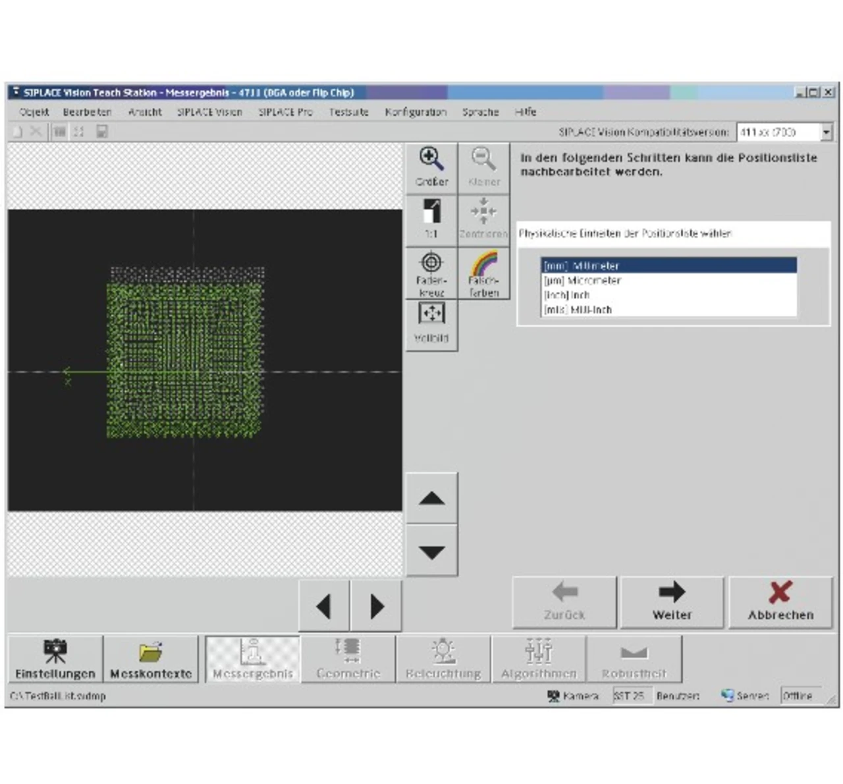Toggle the Fadenkreuz crosshair
This screenshot has height=784, width=843.
[431, 273]
